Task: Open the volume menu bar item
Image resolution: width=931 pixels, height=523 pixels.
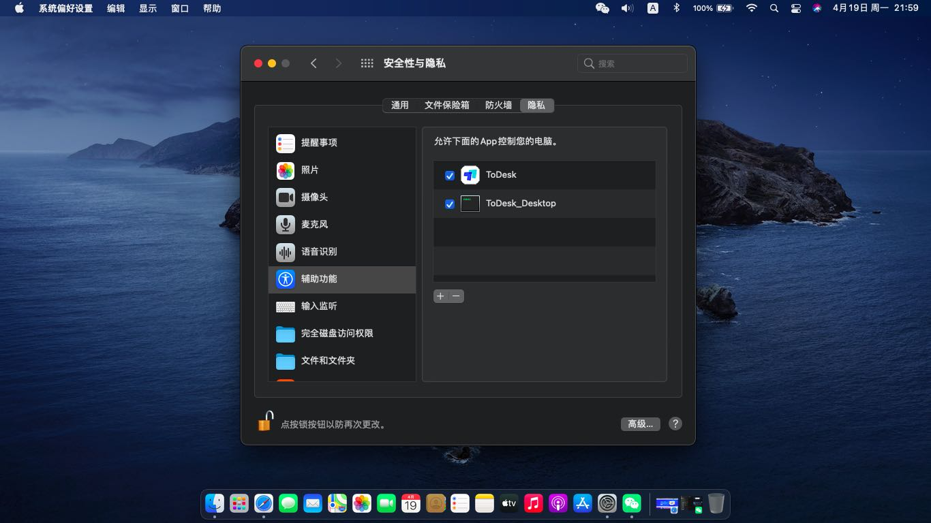Action: (627, 8)
